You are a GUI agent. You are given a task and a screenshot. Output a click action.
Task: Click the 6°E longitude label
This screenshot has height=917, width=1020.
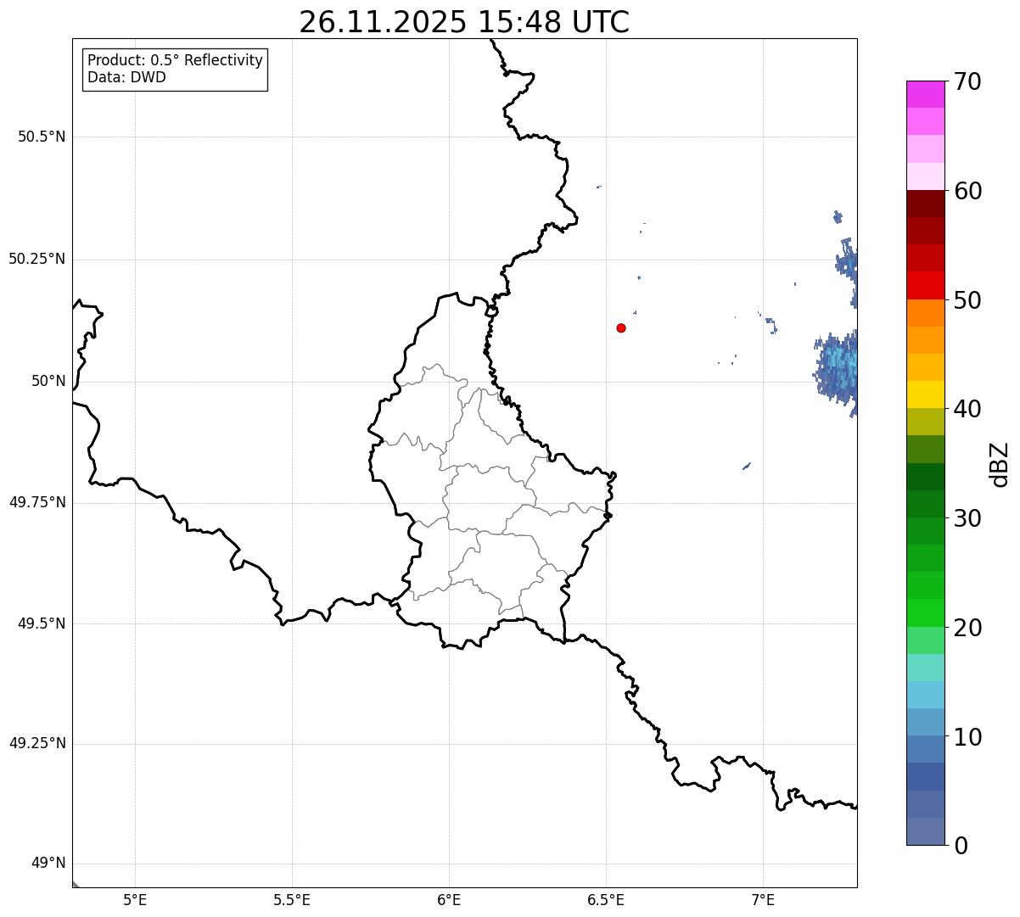coord(449,900)
